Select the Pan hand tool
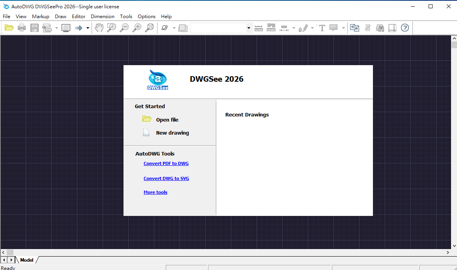 click(99, 28)
